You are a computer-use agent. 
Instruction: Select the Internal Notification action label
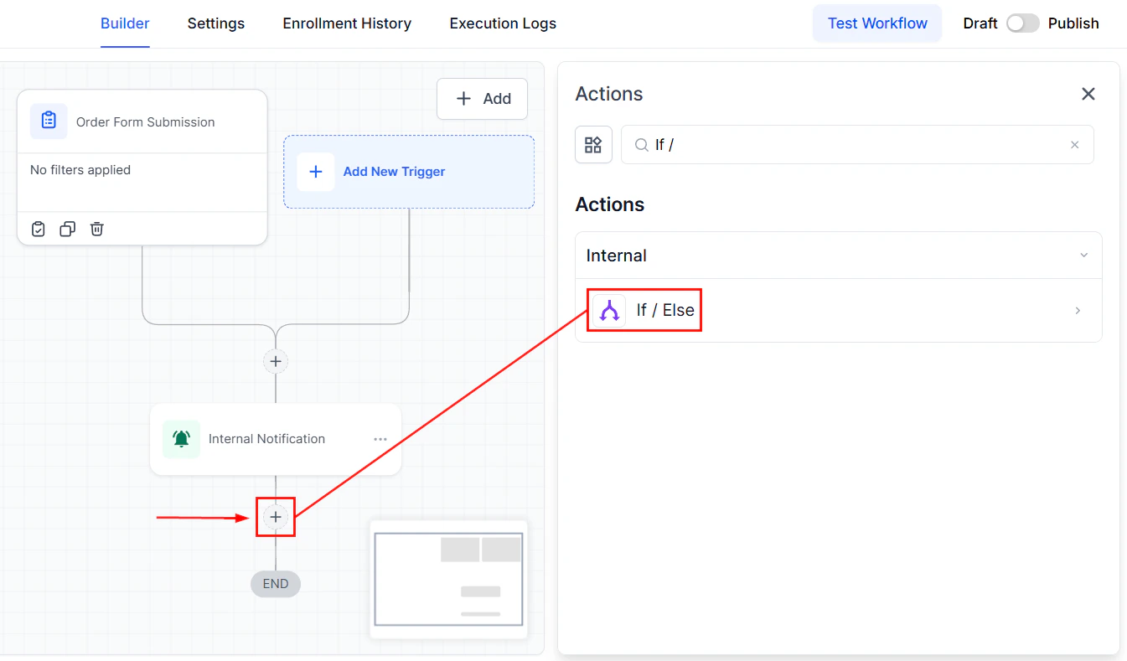[x=266, y=439]
